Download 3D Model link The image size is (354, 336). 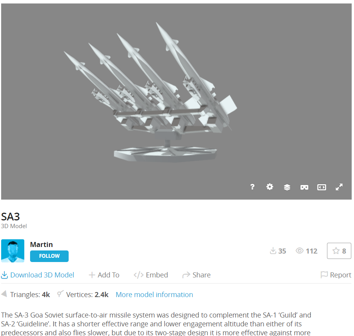[x=37, y=275]
